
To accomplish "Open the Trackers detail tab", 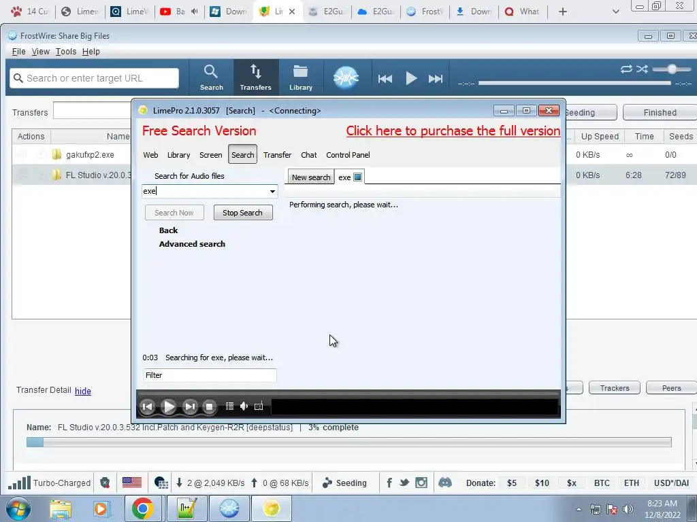I will pos(615,388).
